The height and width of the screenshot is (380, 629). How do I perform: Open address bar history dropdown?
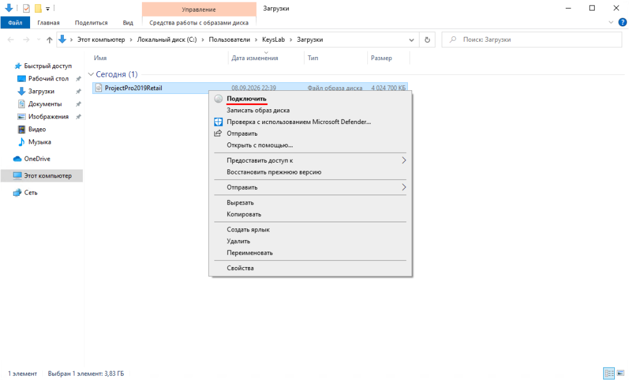coord(411,40)
